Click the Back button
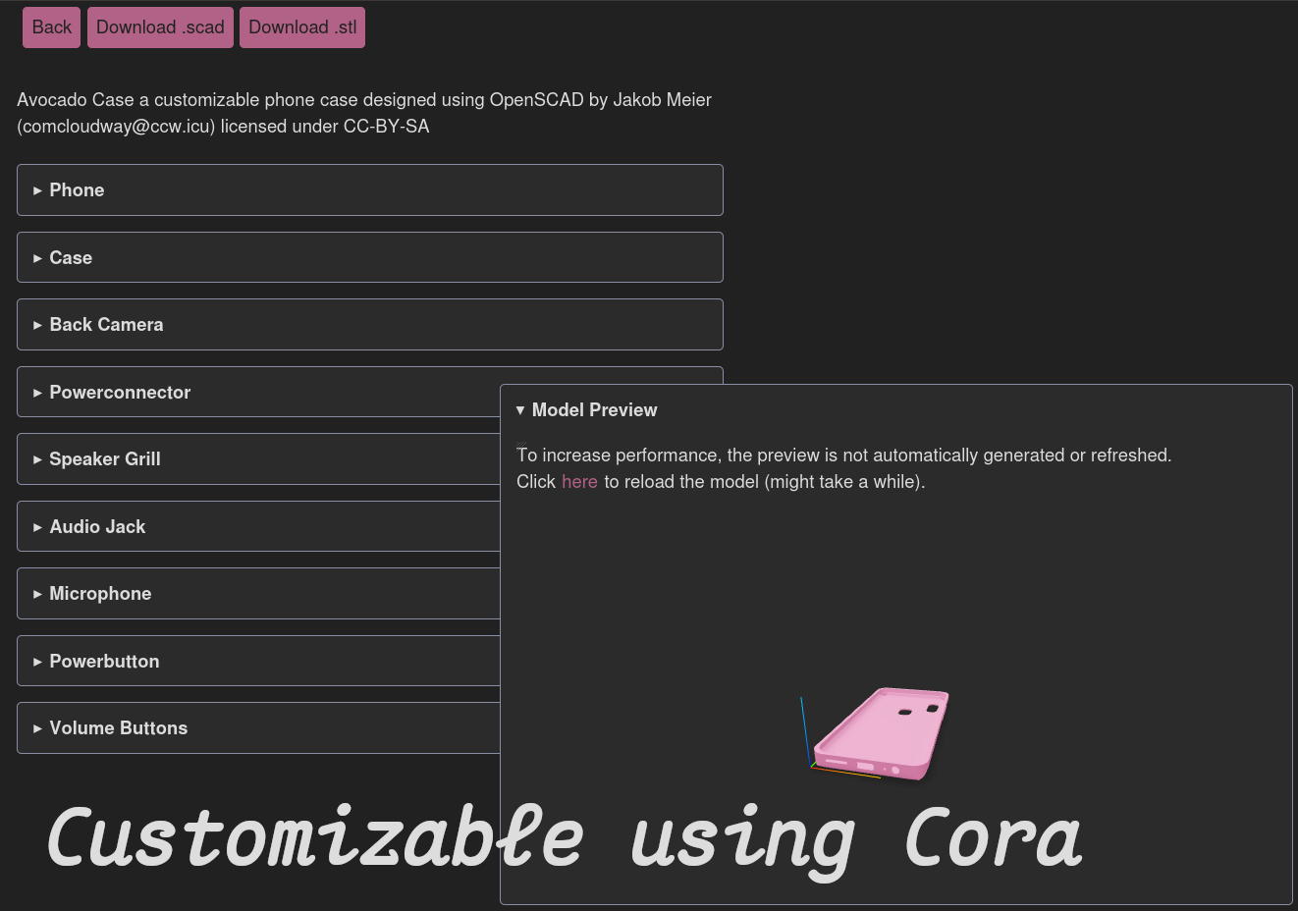Screen dimensions: 1298x911 51,27
